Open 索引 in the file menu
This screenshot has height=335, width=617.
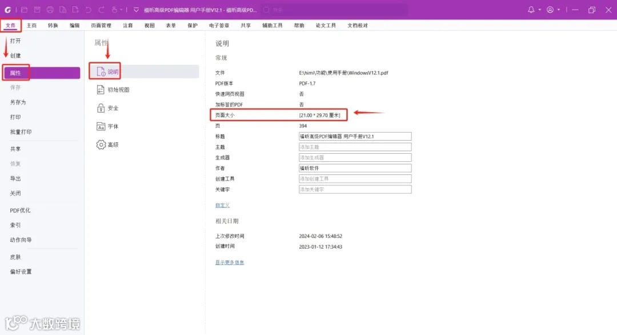15,225
